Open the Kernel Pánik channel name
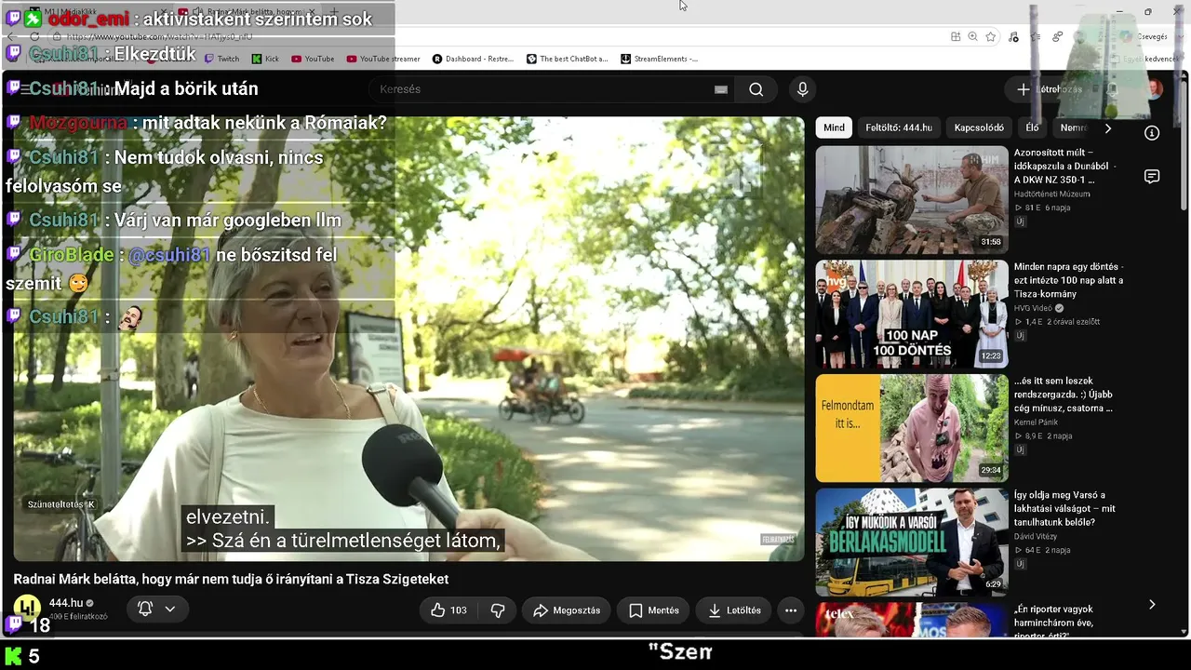1191x670 pixels. click(1036, 422)
